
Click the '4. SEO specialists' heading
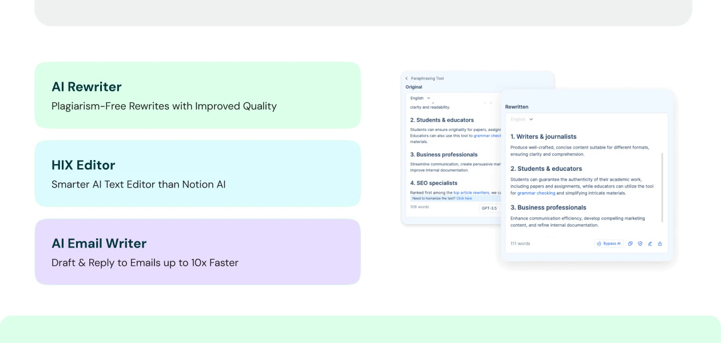pos(433,183)
